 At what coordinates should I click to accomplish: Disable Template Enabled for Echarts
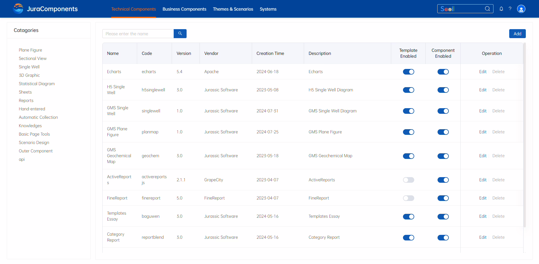[x=408, y=72]
